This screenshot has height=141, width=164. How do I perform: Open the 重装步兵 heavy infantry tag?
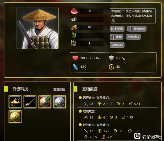click(137, 29)
